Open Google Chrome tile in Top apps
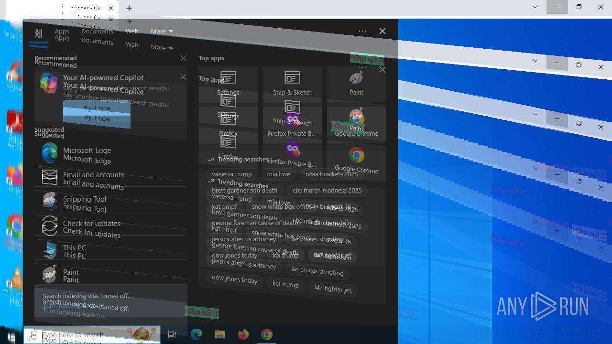The height and width of the screenshot is (344, 612). [356, 124]
